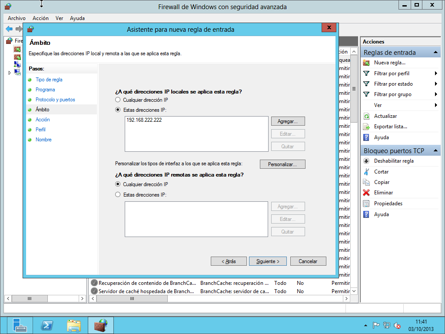Click the Ámbito step in Pasos
The width and height of the screenshot is (445, 334).
coord(42,110)
